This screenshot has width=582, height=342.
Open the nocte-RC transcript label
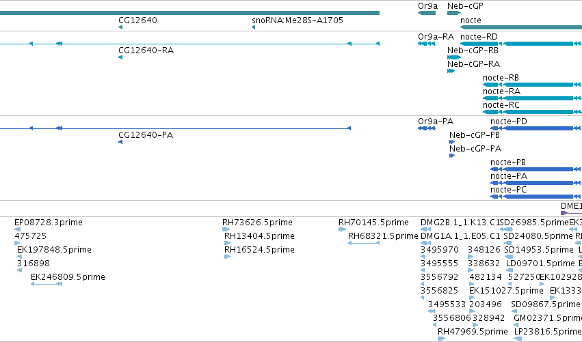(x=501, y=105)
